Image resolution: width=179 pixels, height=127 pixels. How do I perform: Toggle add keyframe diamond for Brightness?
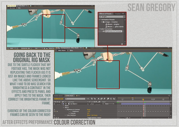click(x=56, y=111)
